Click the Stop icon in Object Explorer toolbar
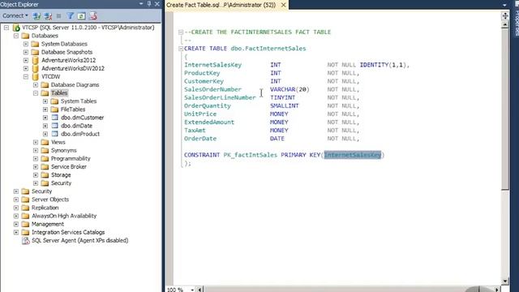Image resolution: width=519 pixels, height=292 pixels. pyautogui.click(x=59, y=15)
